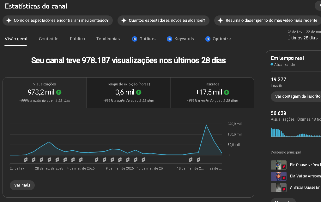Click the blue IQ icon beside Optimize

click(208, 39)
